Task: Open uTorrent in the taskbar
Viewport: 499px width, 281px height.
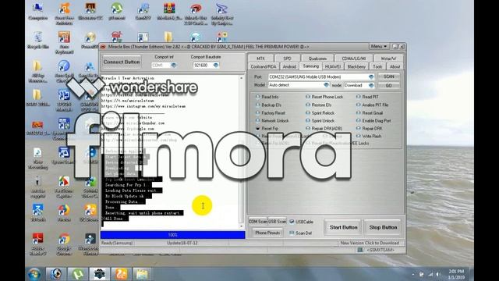Action: click(78, 274)
